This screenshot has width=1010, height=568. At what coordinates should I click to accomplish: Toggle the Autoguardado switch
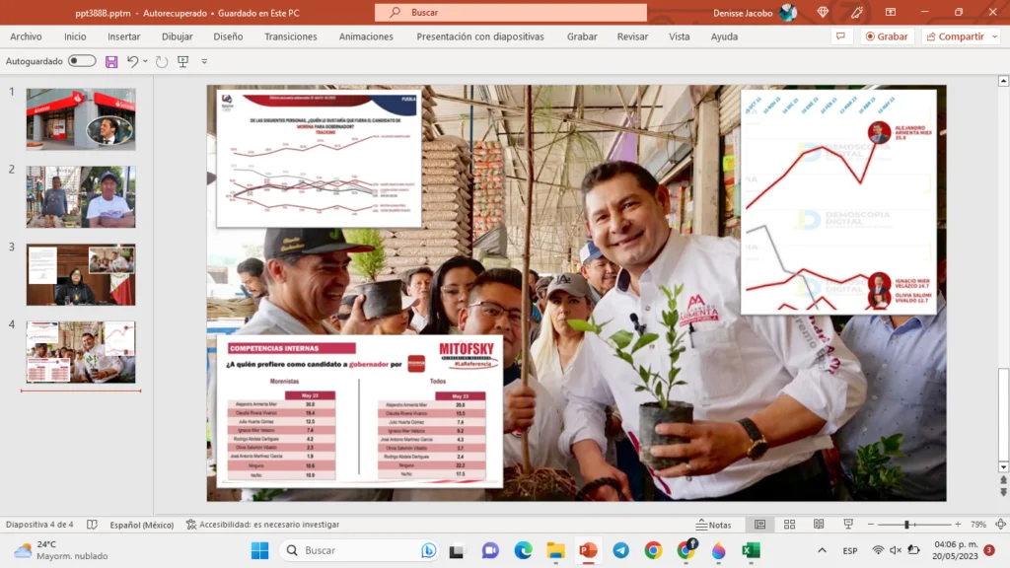[82, 60]
